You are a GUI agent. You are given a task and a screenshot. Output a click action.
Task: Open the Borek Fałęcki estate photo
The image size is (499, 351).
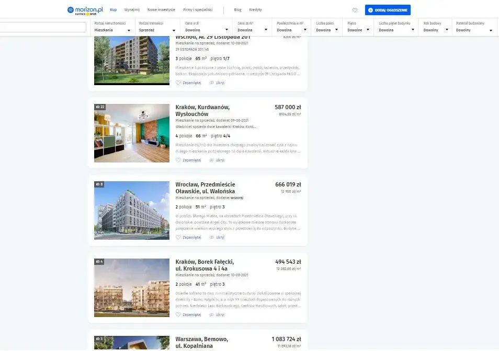click(132, 288)
